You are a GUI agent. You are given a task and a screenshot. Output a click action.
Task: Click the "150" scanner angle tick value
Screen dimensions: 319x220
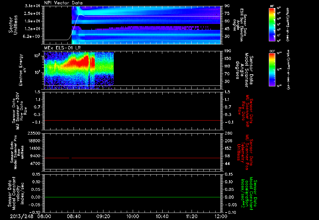pos(228,58)
